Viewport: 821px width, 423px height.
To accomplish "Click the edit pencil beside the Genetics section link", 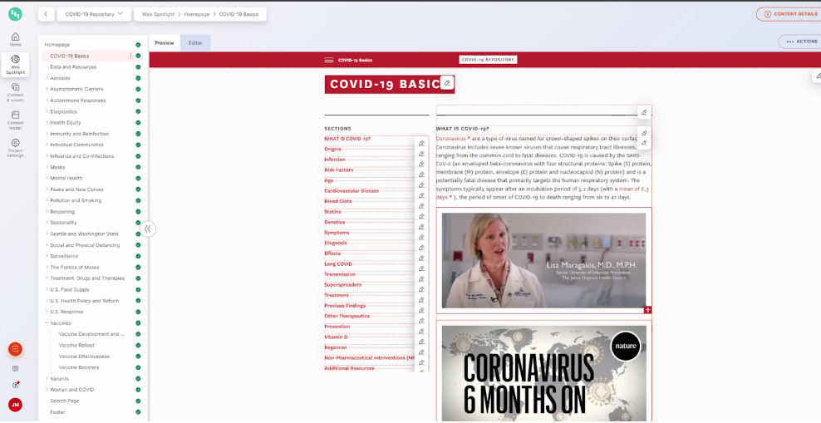I will point(421,227).
